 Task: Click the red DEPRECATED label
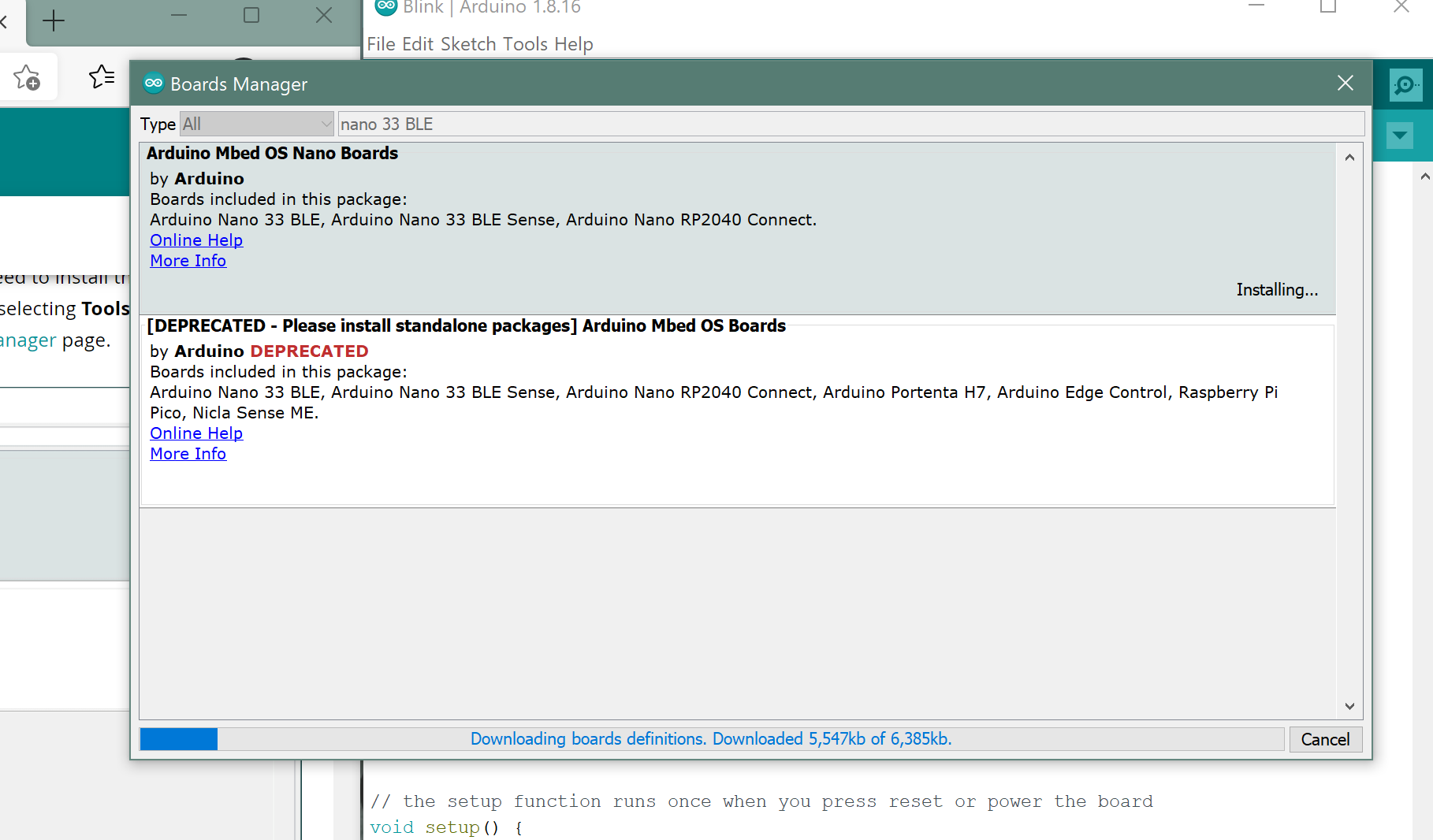pyautogui.click(x=309, y=351)
